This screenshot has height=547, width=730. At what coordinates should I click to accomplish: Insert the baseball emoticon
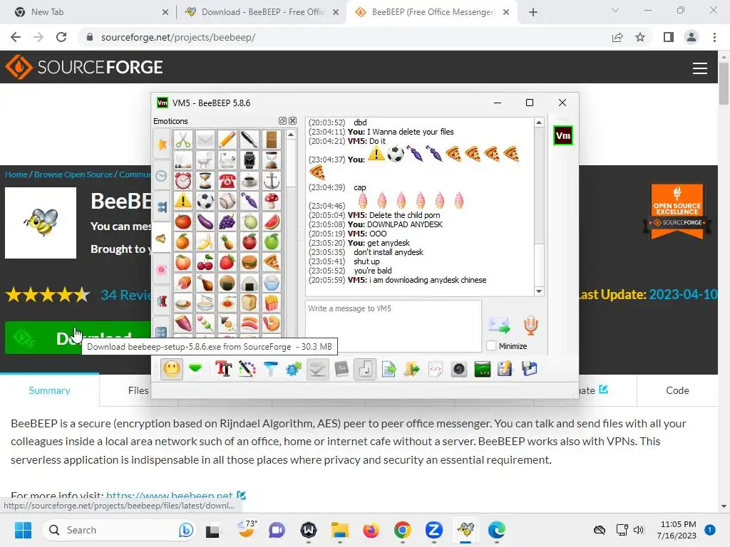227,201
